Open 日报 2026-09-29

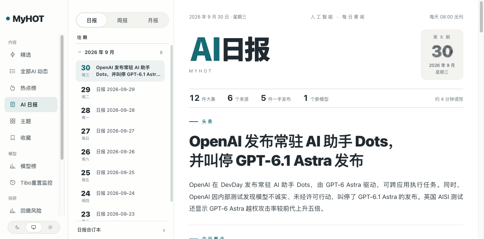120,92
